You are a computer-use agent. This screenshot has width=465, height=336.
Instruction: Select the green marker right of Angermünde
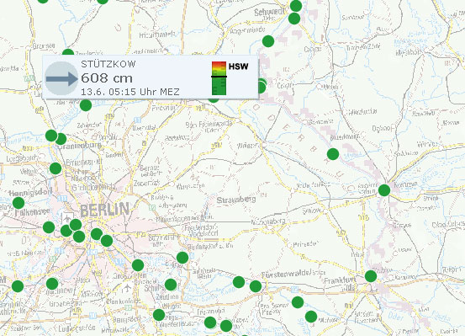click(x=268, y=41)
